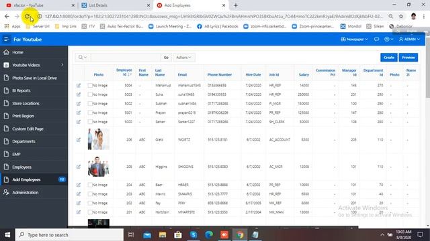Open the Apps bookmarks shortcut

tap(13, 26)
